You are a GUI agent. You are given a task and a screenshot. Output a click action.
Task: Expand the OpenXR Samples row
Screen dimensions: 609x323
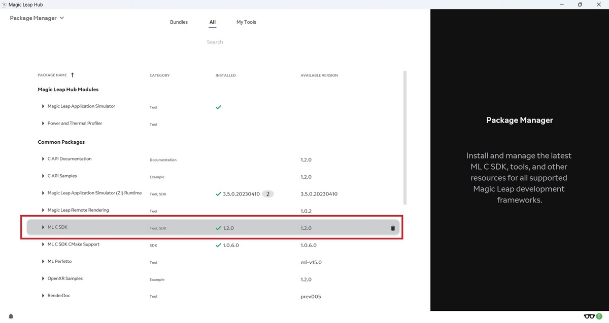(43, 279)
